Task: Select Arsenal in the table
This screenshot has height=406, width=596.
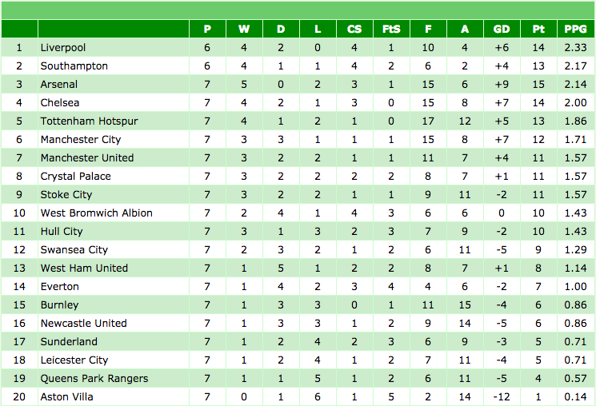Action: (59, 85)
